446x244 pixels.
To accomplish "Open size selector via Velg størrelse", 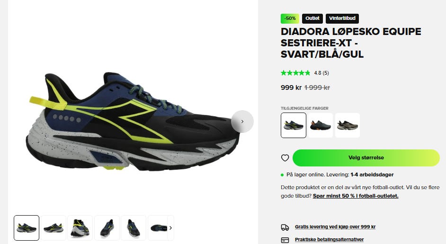I will point(366,158).
